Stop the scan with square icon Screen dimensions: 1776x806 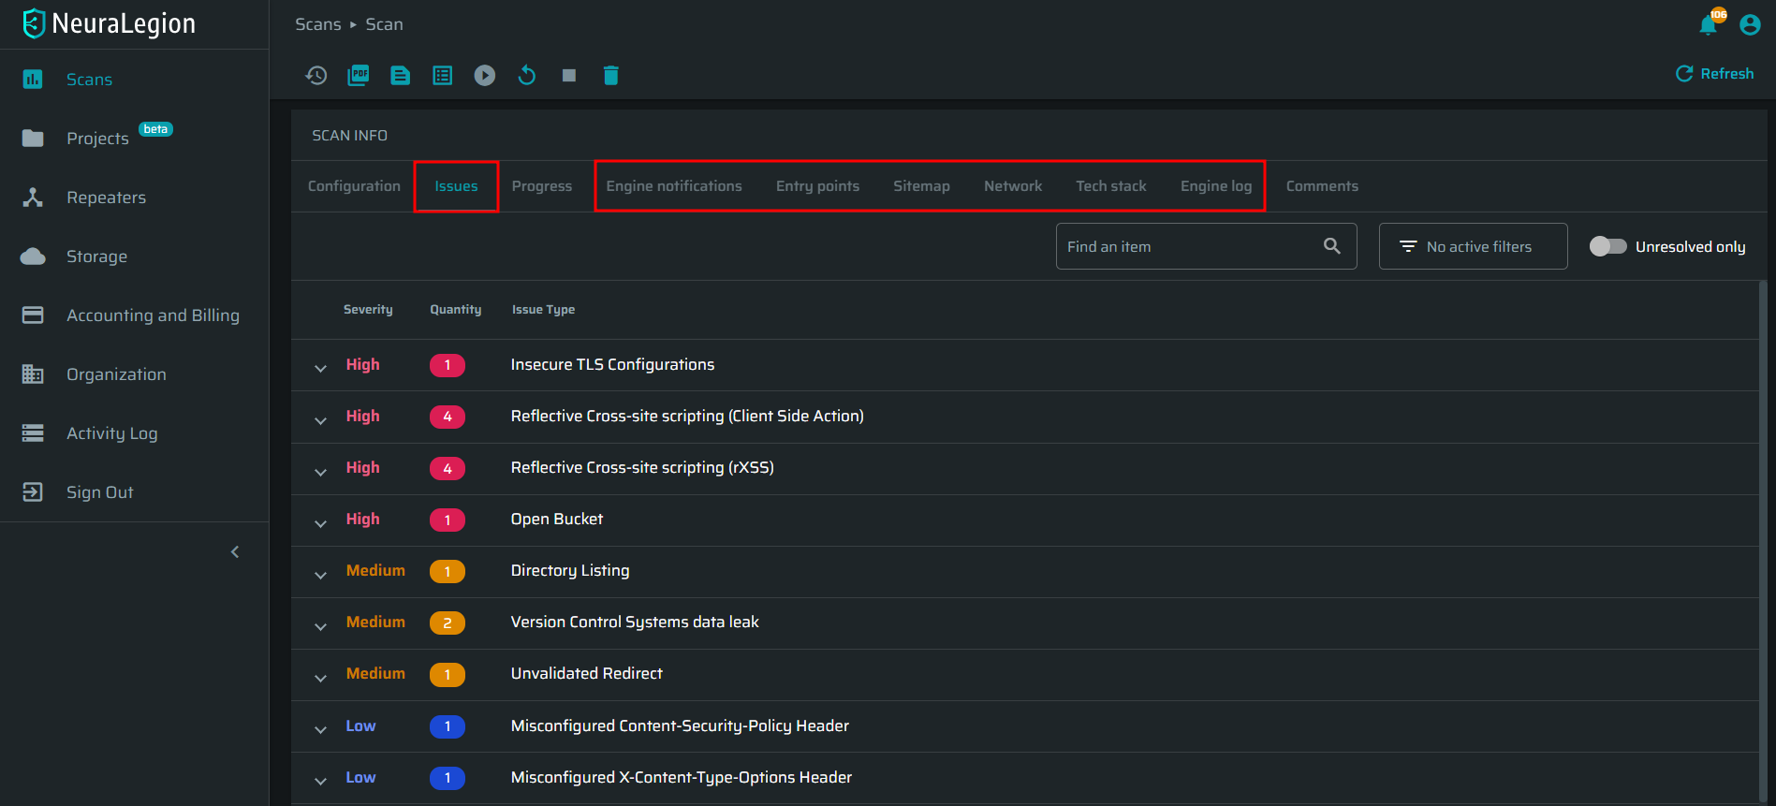coord(569,76)
